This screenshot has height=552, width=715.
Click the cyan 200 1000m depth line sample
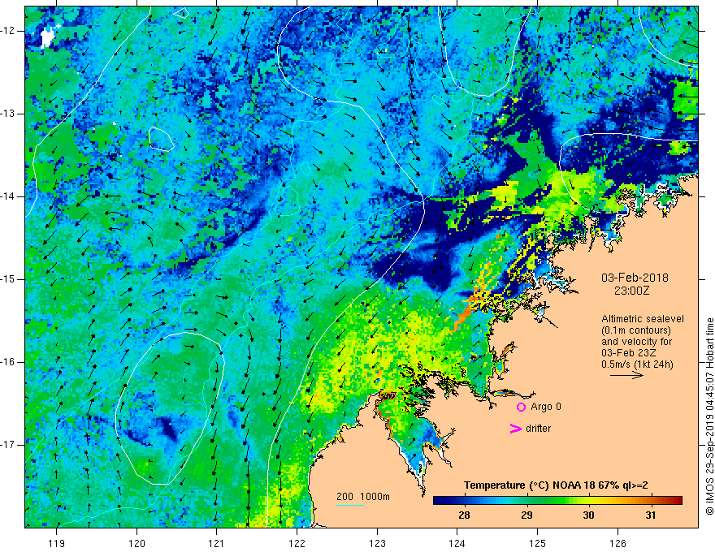pyautogui.click(x=350, y=506)
